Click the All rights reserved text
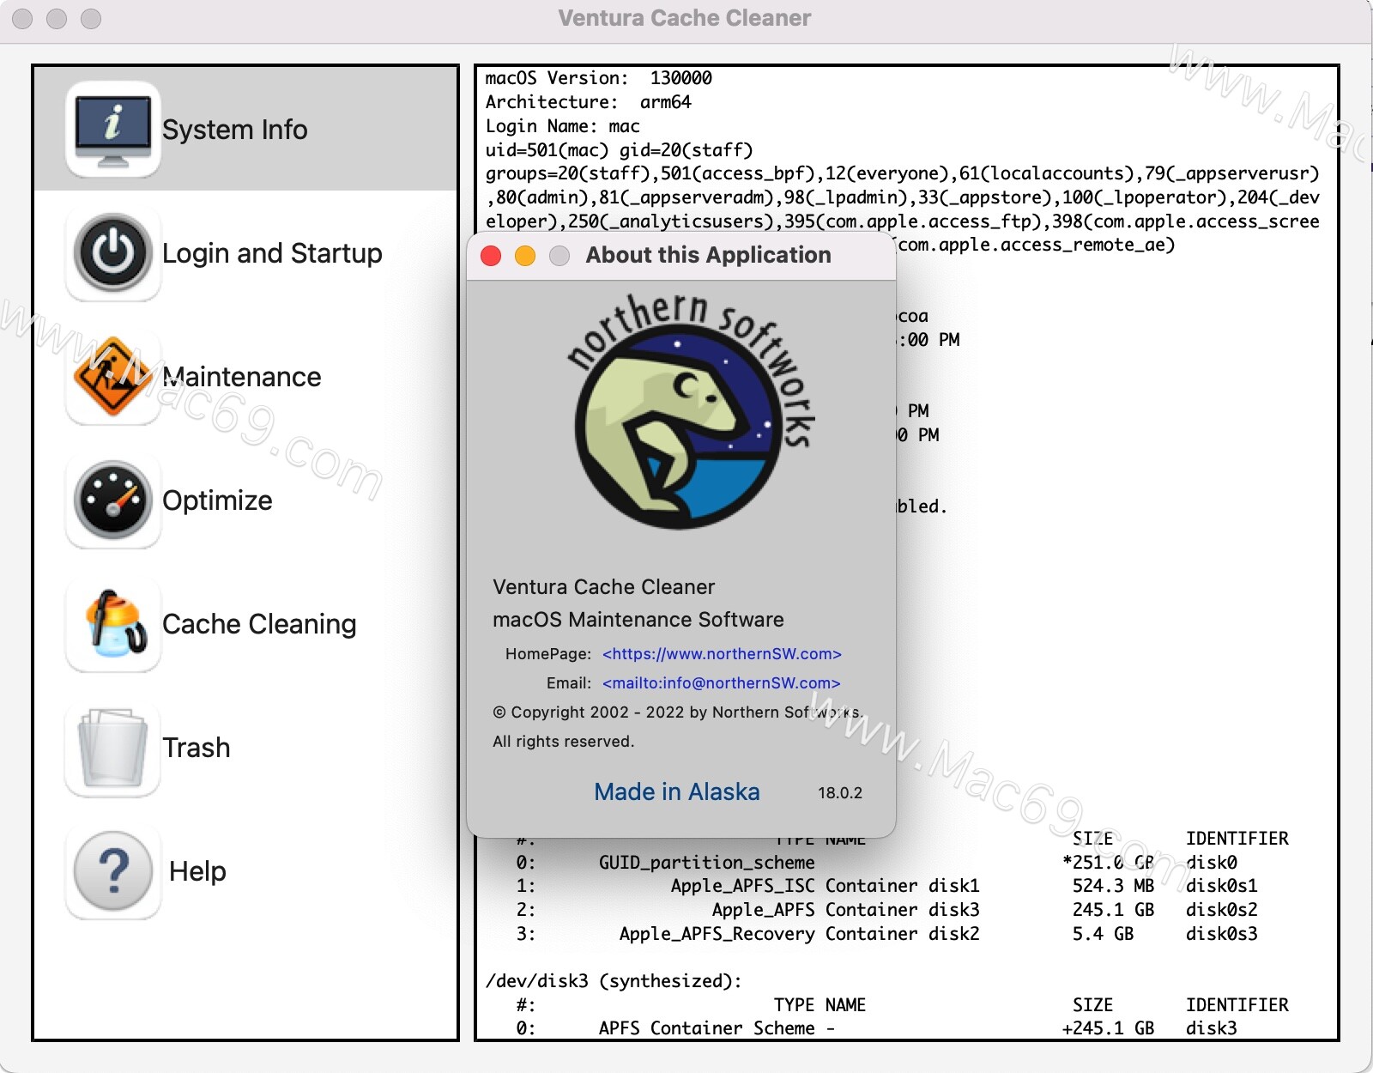The height and width of the screenshot is (1073, 1373). 564,742
